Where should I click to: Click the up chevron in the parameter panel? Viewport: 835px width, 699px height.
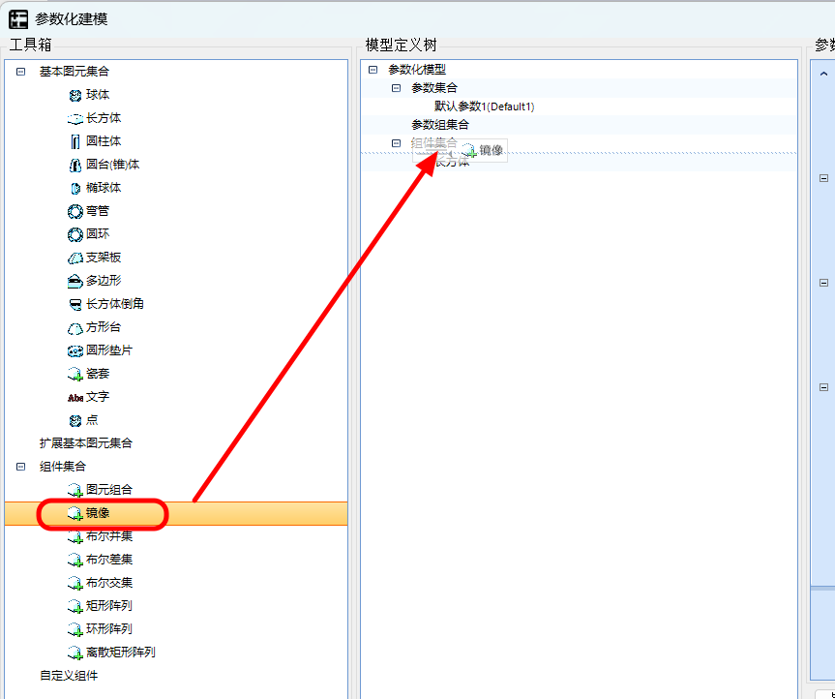point(823,74)
